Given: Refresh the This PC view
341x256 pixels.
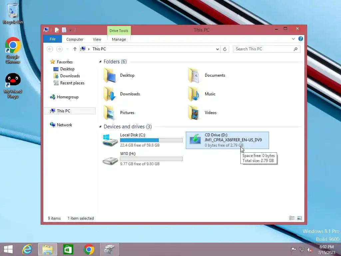Looking at the screenshot, I should tap(225, 49).
